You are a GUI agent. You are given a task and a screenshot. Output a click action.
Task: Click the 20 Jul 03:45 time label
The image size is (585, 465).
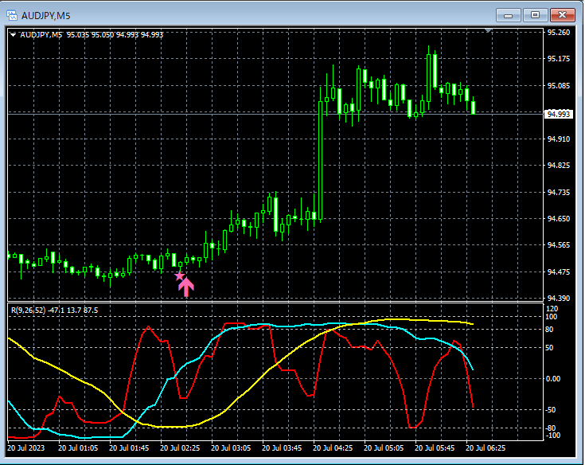[x=282, y=447]
